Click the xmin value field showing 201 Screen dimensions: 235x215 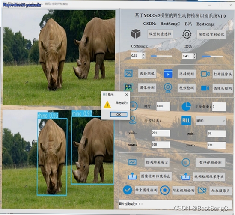[161, 133]
